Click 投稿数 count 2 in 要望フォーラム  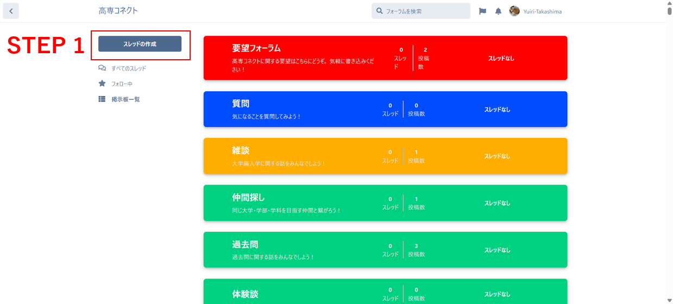pyautogui.click(x=425, y=50)
